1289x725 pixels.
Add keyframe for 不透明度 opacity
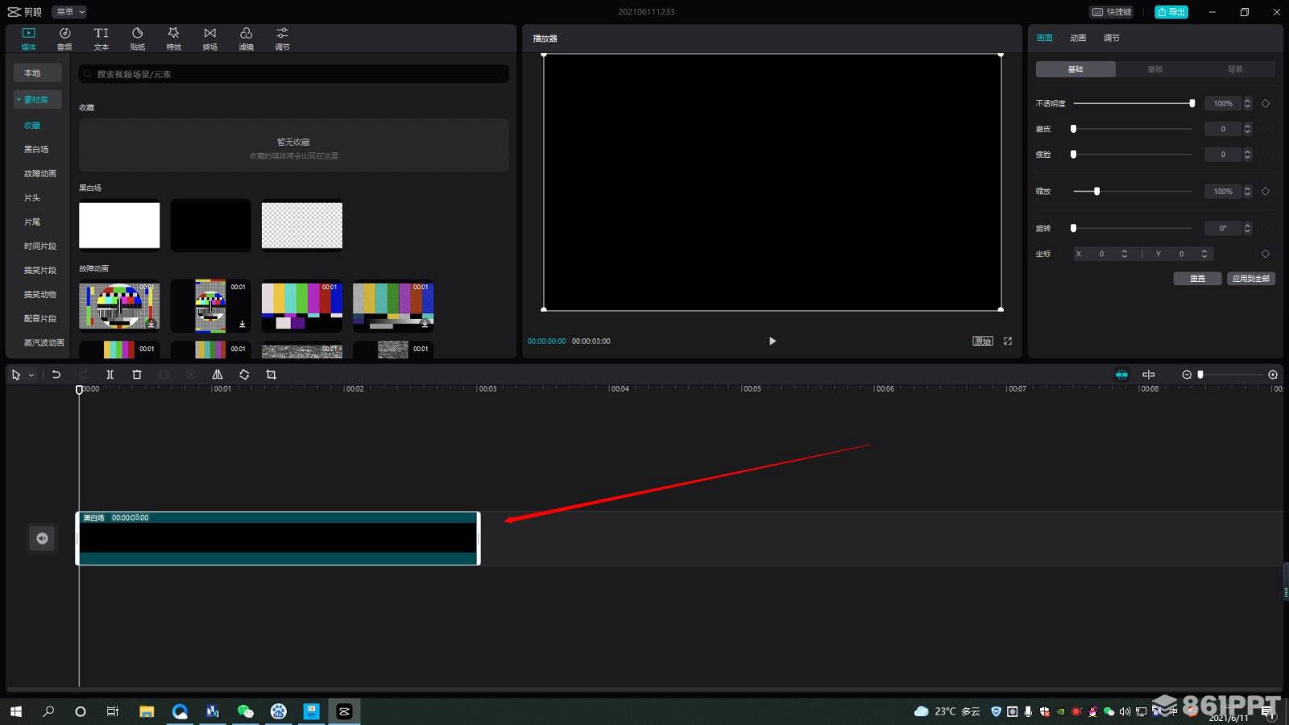[x=1266, y=103]
